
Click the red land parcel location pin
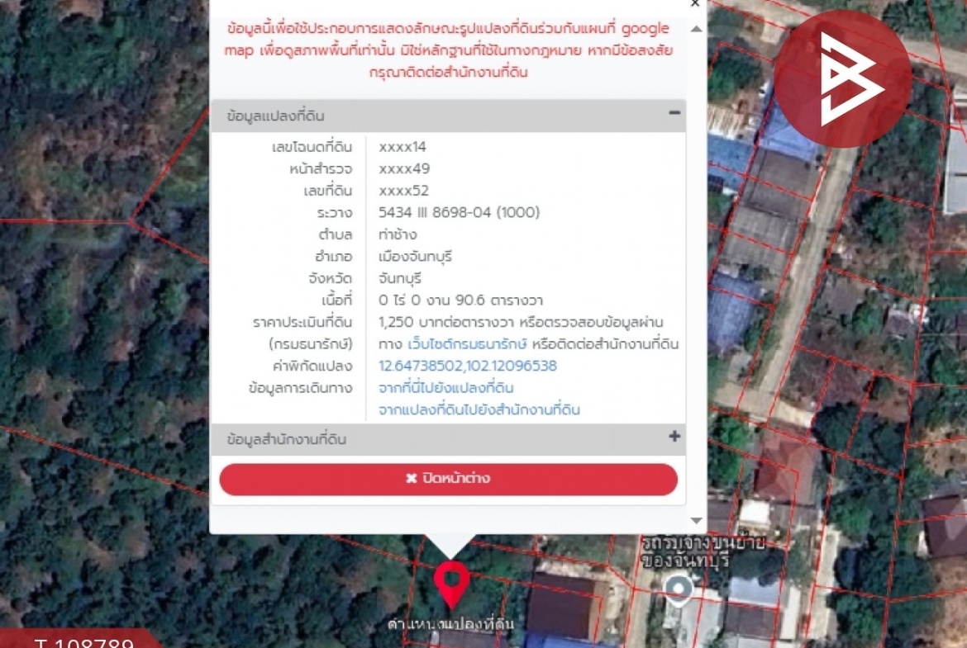(x=451, y=584)
